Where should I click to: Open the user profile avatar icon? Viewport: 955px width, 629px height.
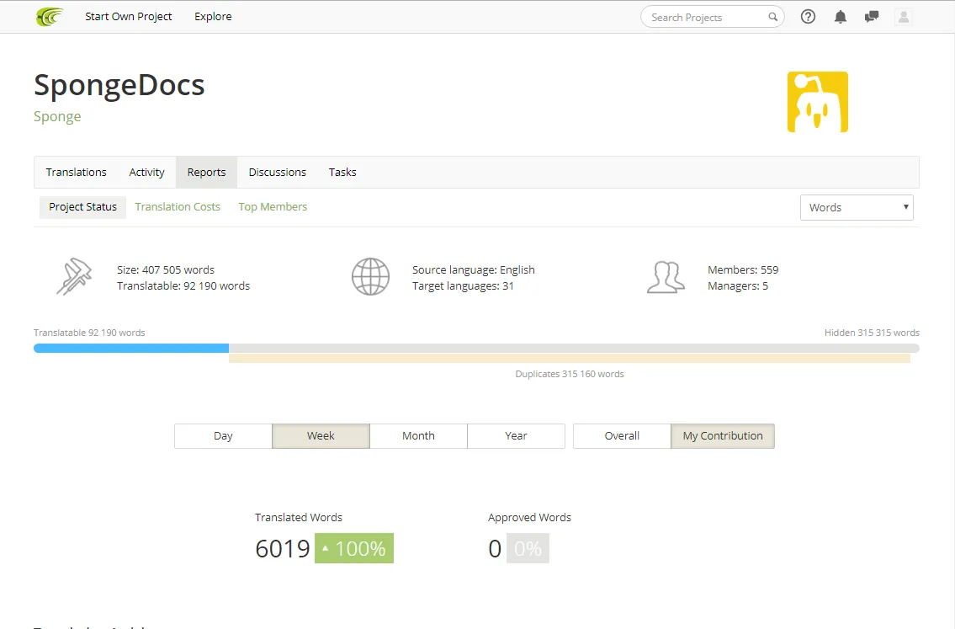coord(903,17)
